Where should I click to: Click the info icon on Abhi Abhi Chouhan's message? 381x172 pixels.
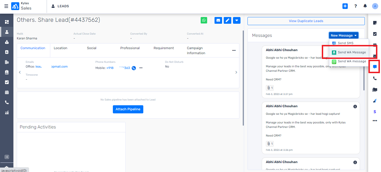[355, 106]
